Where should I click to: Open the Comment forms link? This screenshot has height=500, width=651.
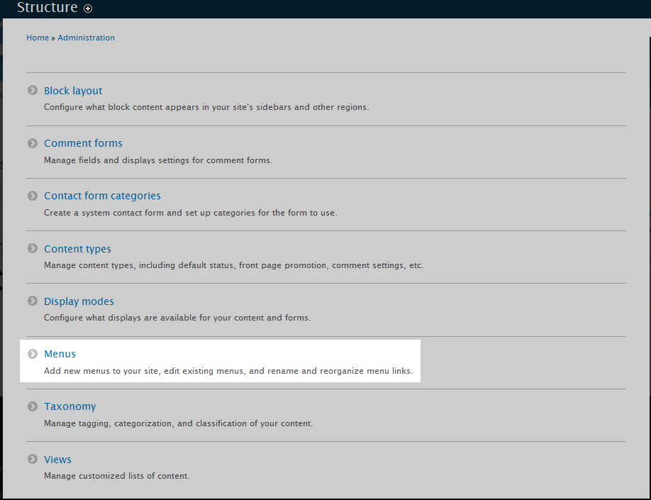[x=83, y=143]
